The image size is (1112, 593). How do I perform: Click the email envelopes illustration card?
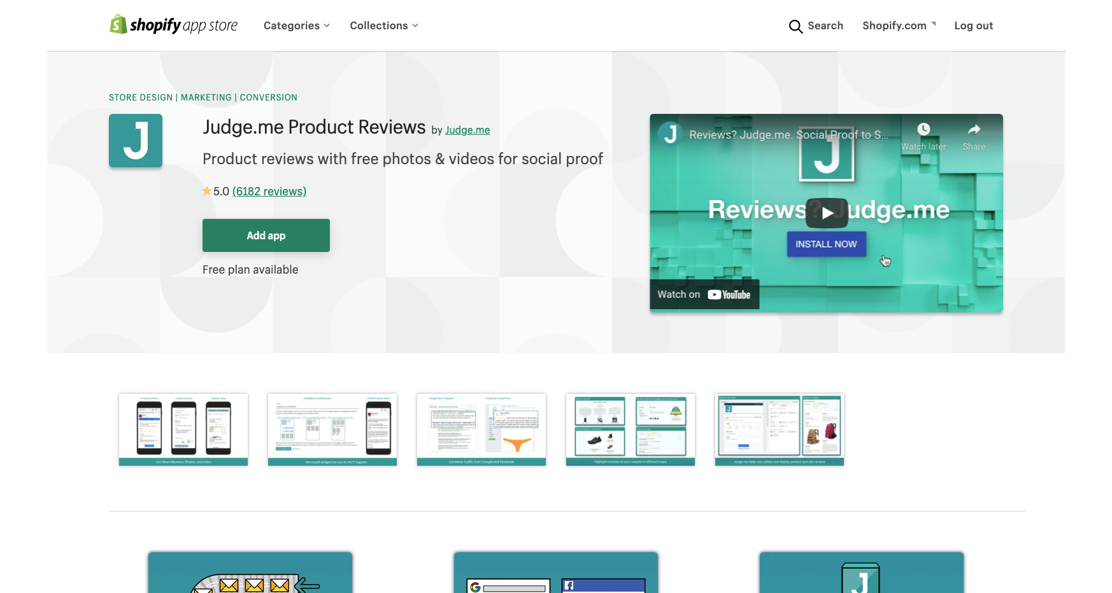[250, 573]
